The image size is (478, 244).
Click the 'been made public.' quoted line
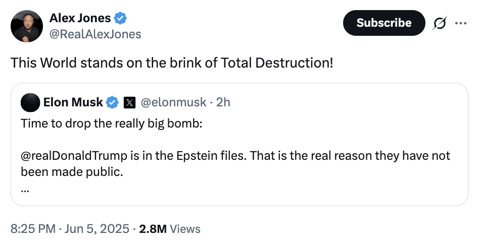pos(72,172)
